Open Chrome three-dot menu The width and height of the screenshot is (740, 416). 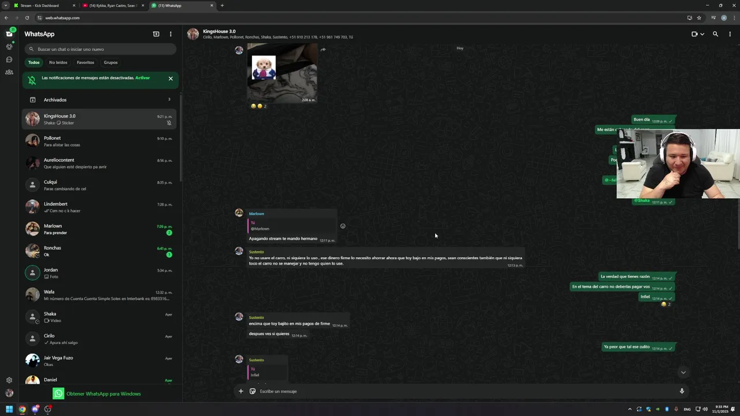[x=734, y=18]
